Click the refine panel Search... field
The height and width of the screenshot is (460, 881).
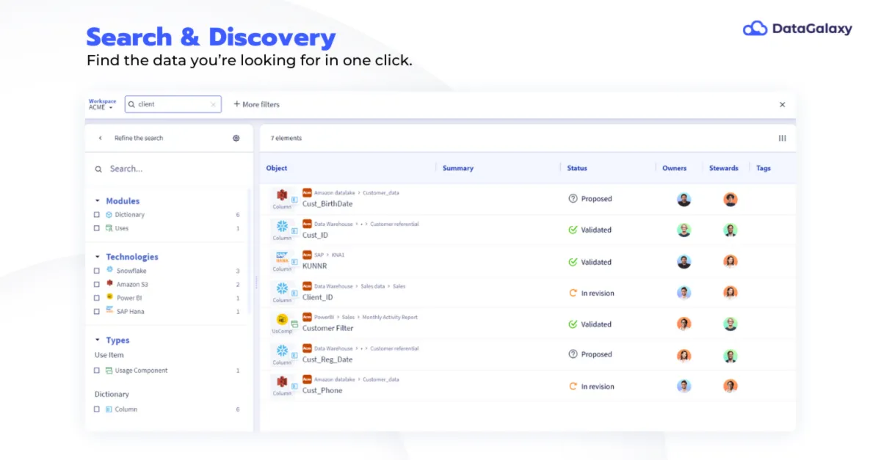(169, 169)
